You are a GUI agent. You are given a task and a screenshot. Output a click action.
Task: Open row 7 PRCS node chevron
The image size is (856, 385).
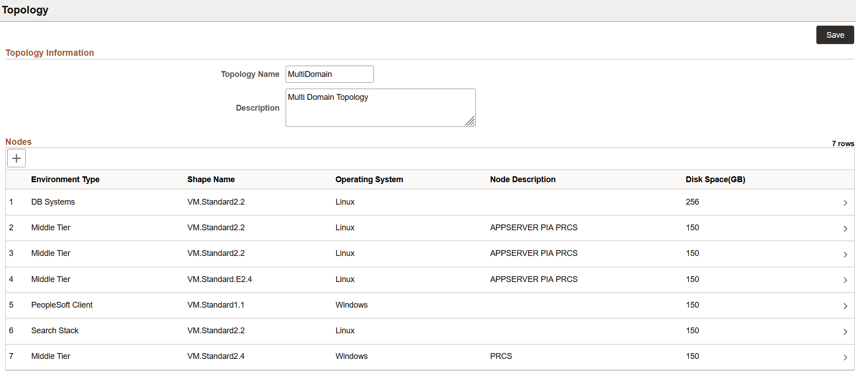tap(845, 357)
